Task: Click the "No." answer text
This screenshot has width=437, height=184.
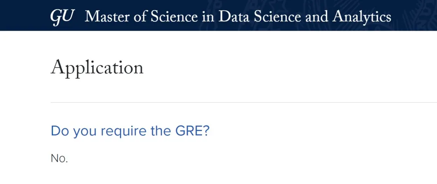Action: click(x=59, y=159)
